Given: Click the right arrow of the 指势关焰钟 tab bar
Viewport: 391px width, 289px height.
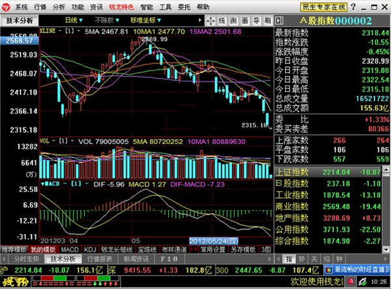Looking at the screenshot, I should pyautogui.click(x=387, y=259).
